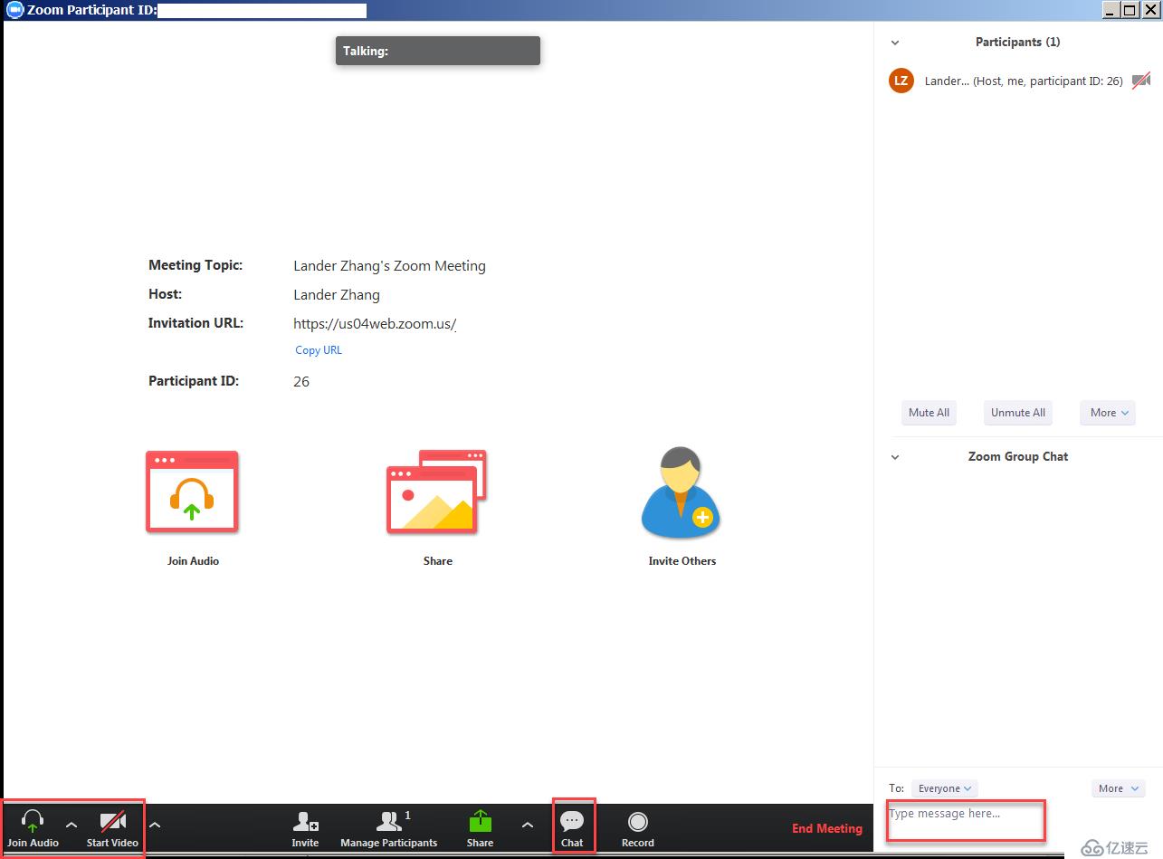Image resolution: width=1163 pixels, height=859 pixels.
Task: Click the Invite icon in the toolbar
Action: (305, 822)
